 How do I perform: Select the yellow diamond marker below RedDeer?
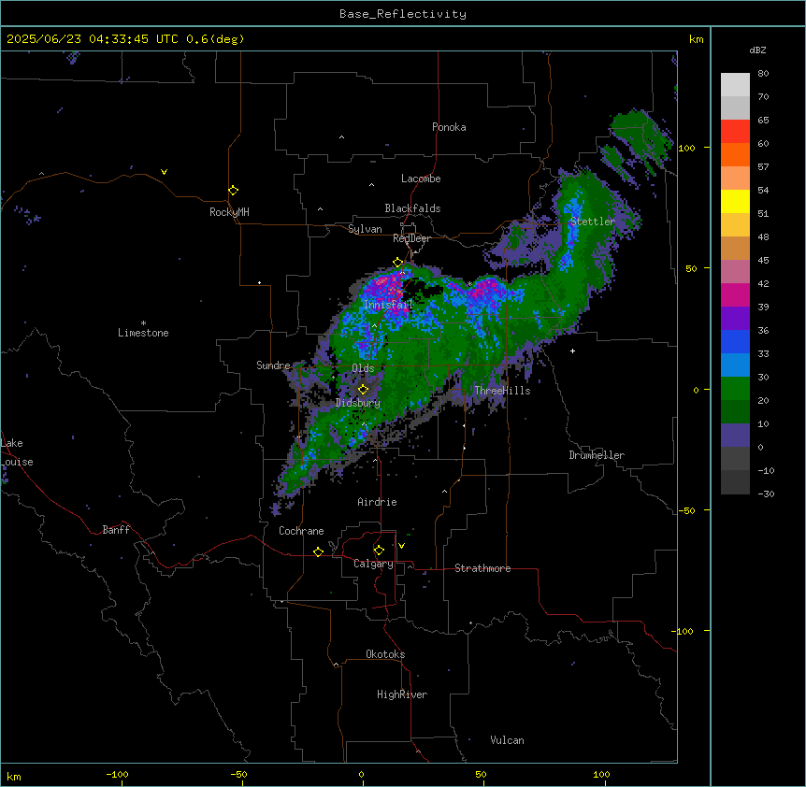click(397, 262)
